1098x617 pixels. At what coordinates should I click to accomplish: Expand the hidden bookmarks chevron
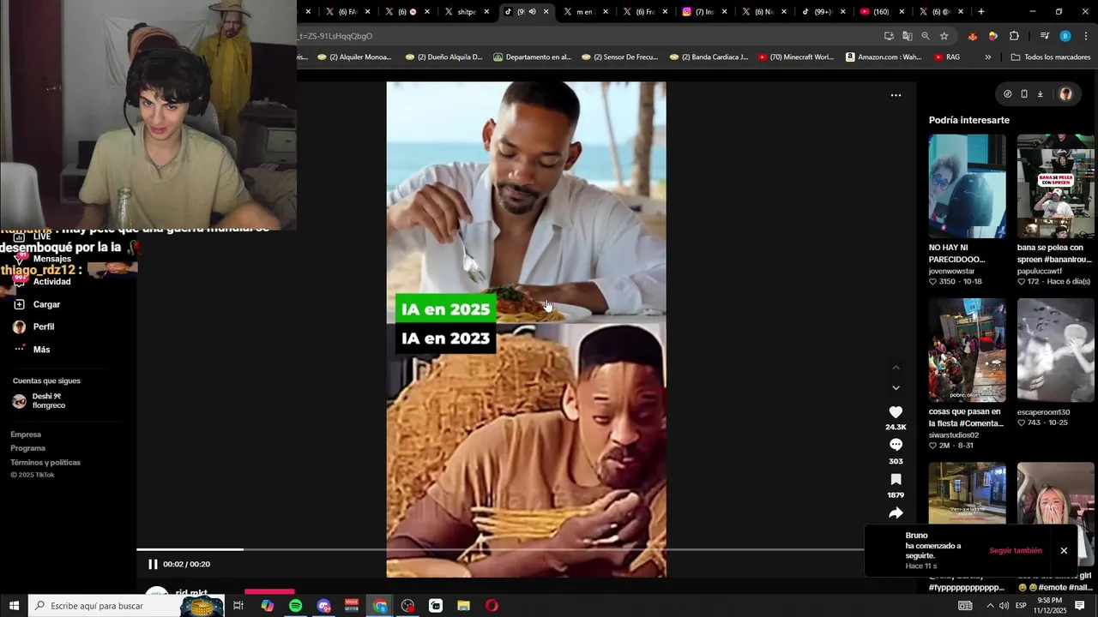click(987, 57)
